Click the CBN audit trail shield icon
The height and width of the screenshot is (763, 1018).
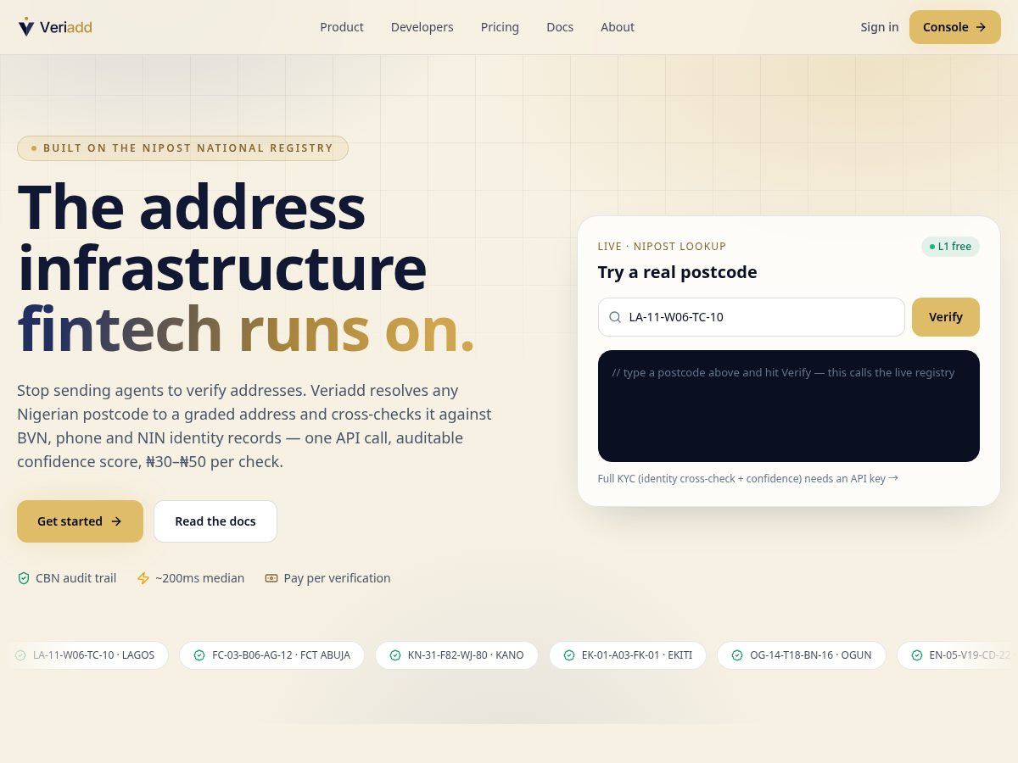tap(24, 578)
